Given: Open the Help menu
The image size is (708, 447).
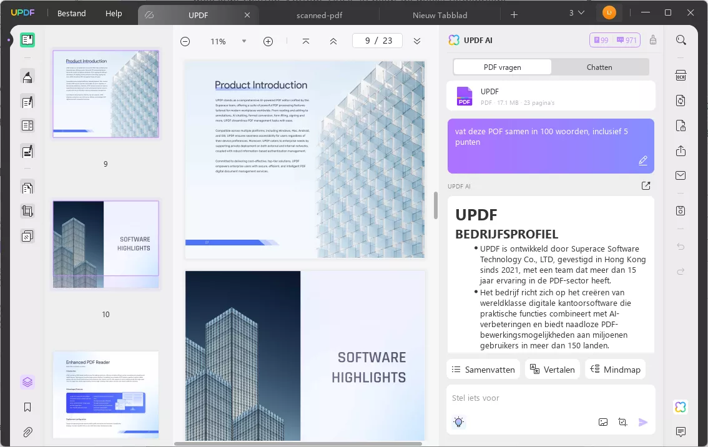Looking at the screenshot, I should tap(114, 14).
